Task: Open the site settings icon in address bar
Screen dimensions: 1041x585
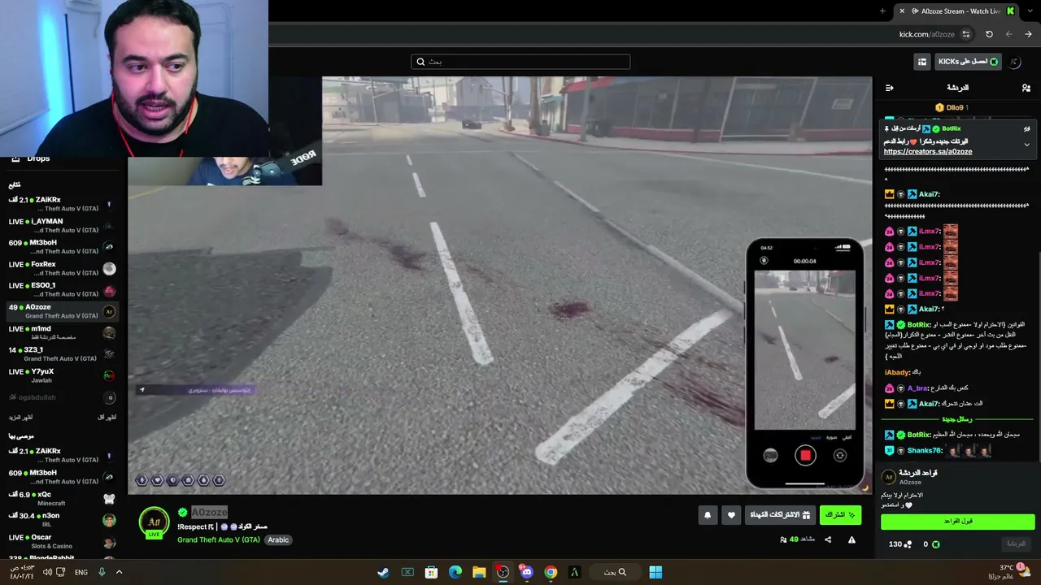Action: [966, 34]
